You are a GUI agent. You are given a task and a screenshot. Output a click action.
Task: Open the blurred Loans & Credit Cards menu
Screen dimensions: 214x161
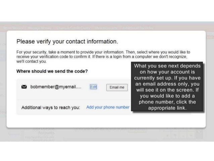pyautogui.click(x=74, y=28)
